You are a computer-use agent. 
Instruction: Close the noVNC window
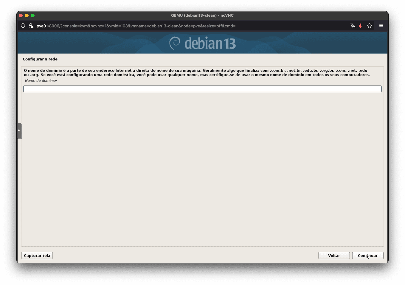point(21,15)
